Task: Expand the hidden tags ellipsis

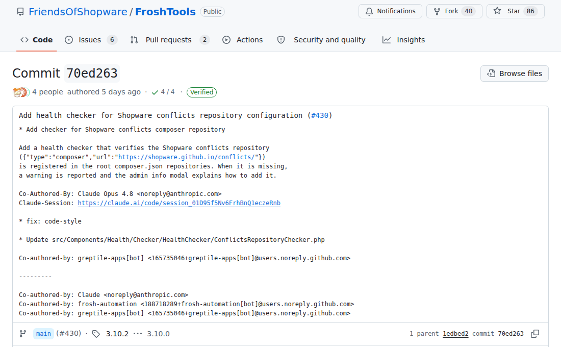Action: [137, 334]
